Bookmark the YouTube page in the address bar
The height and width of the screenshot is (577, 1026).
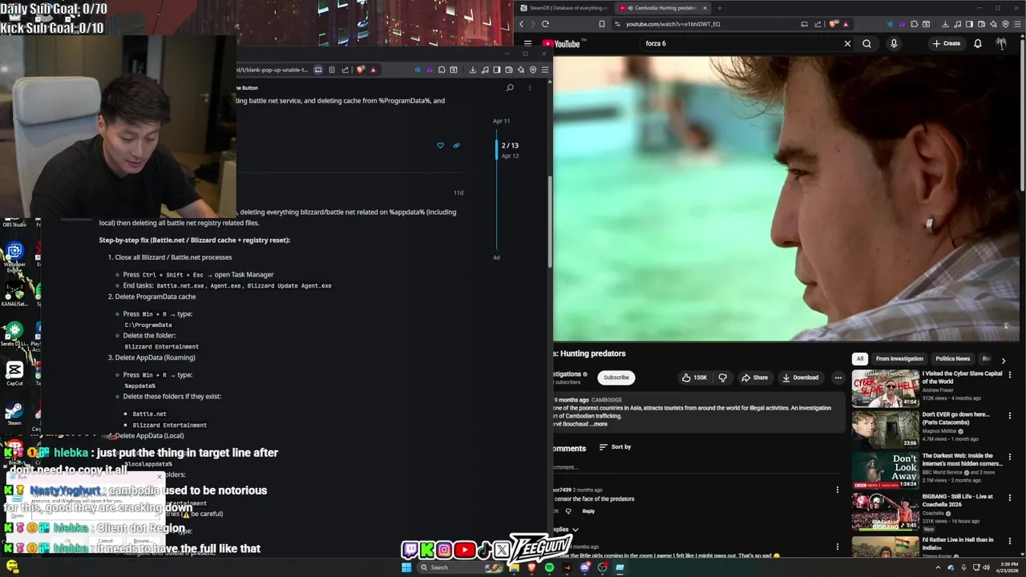point(601,24)
